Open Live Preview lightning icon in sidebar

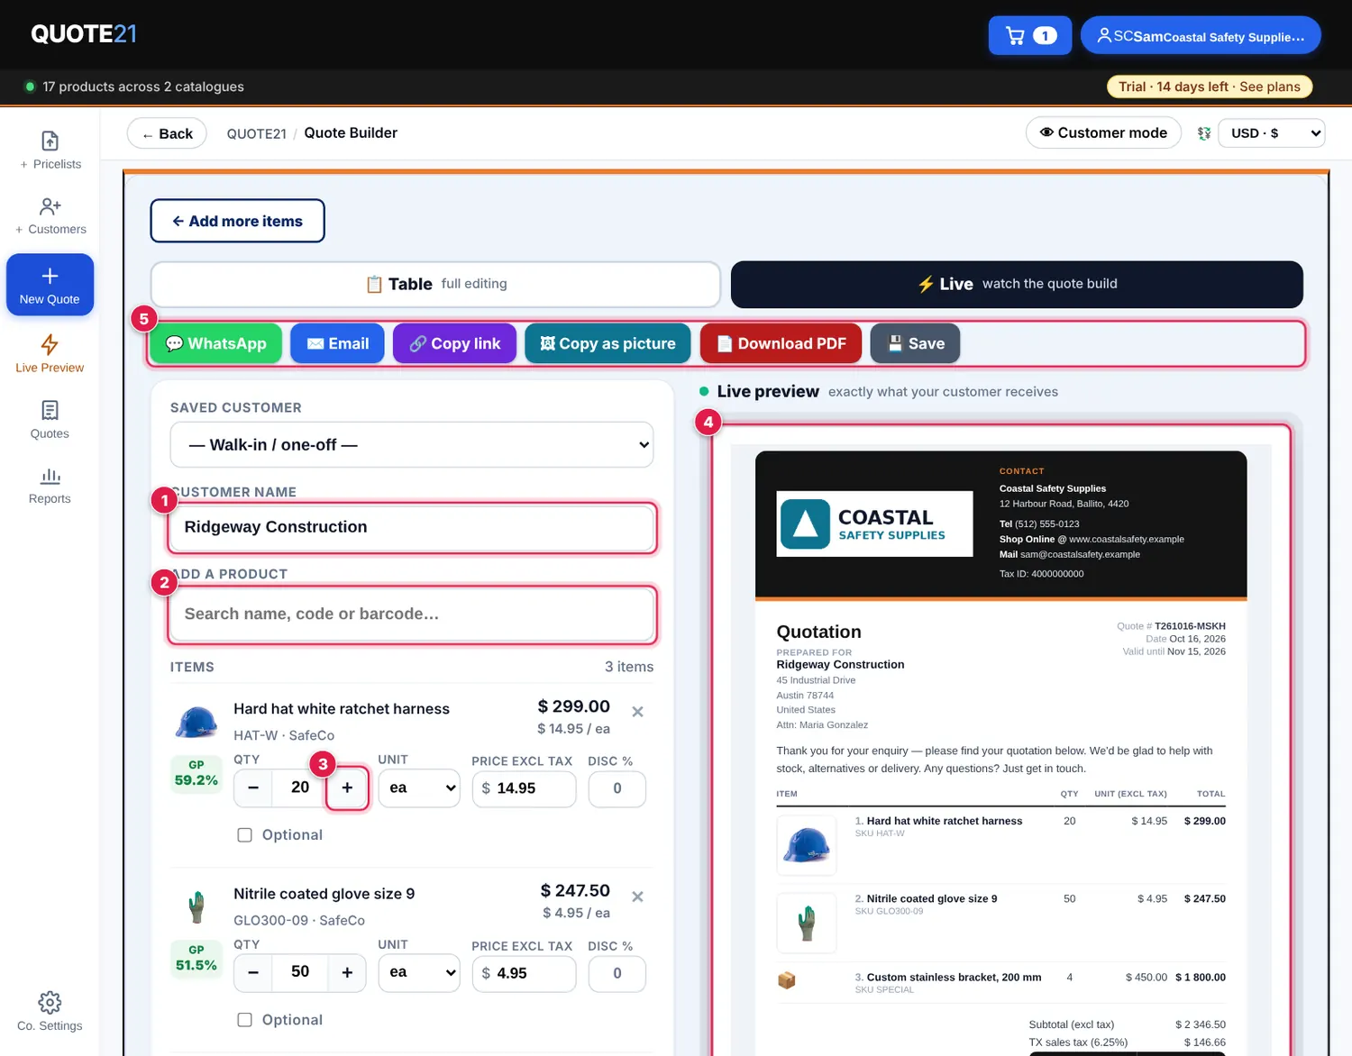[50, 344]
